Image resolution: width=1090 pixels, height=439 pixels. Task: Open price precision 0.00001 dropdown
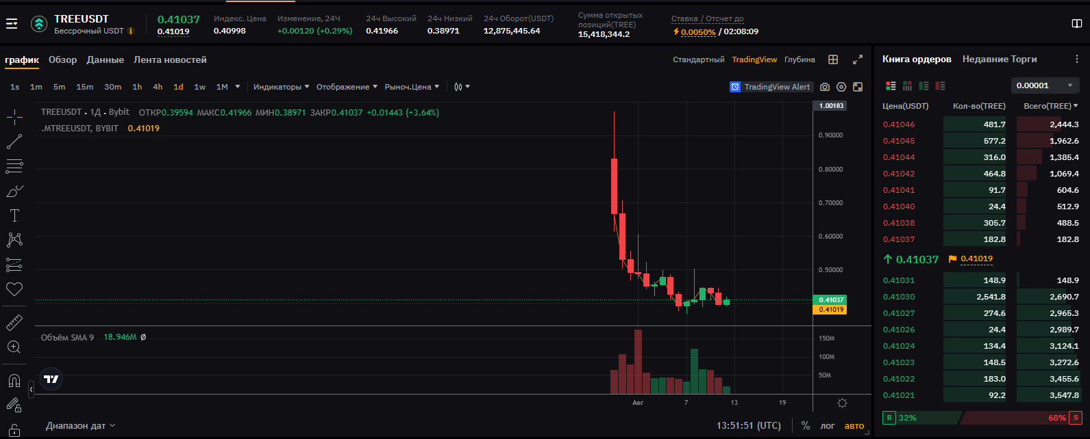click(x=1044, y=85)
